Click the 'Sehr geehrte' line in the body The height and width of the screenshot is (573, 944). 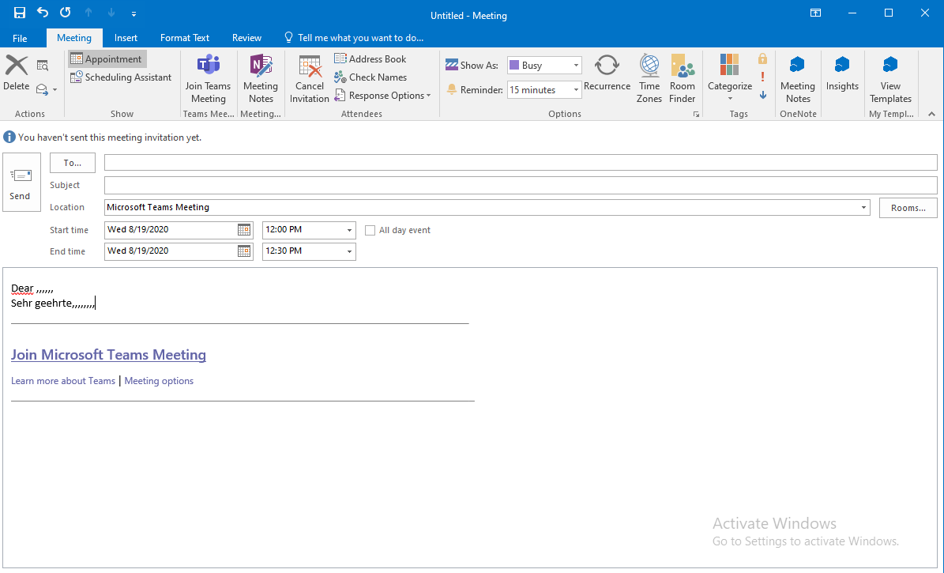point(53,303)
